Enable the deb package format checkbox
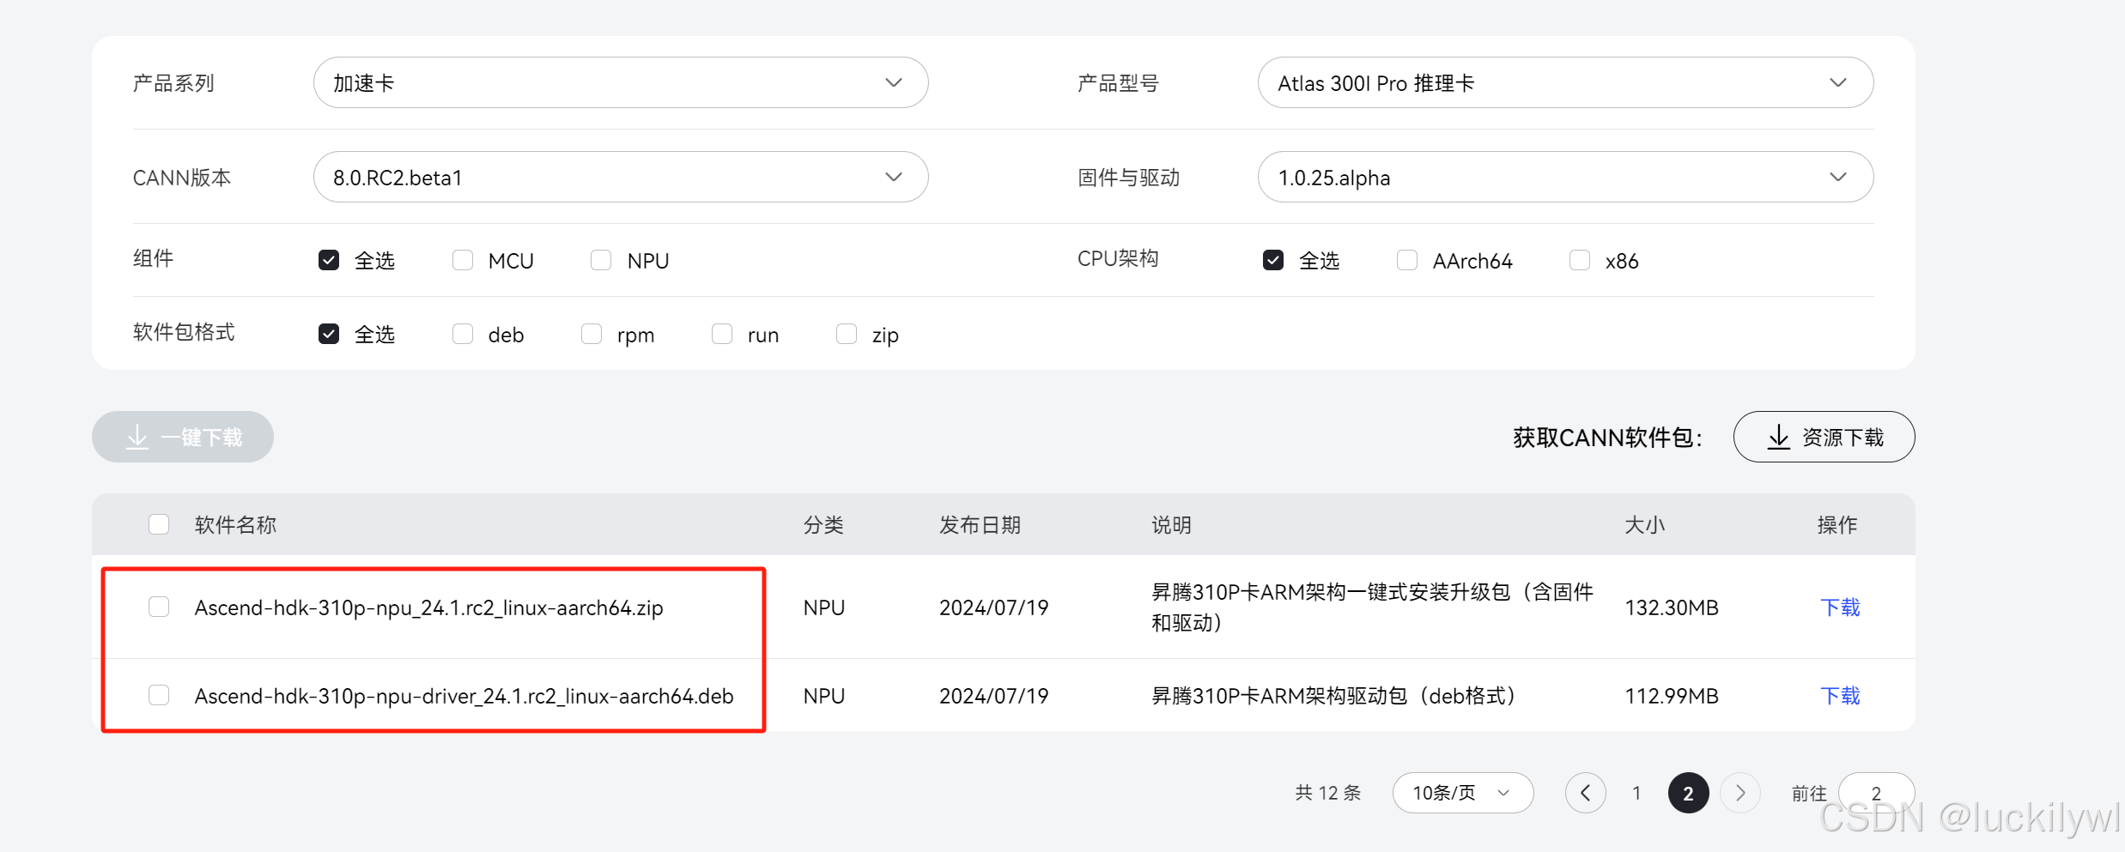The width and height of the screenshot is (2125, 852). point(463,334)
